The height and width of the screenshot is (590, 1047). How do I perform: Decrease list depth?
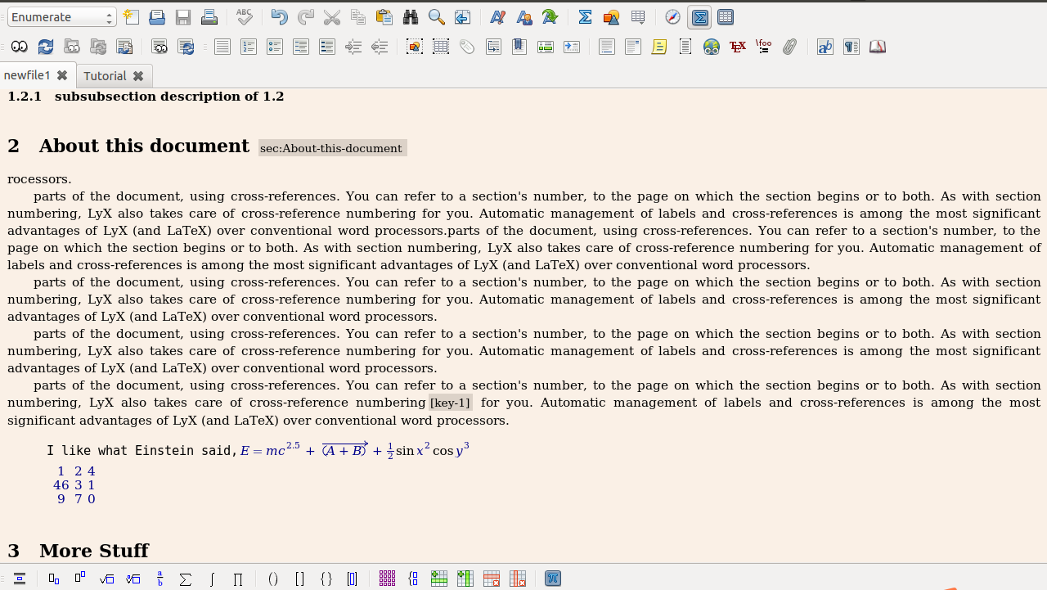tap(379, 47)
